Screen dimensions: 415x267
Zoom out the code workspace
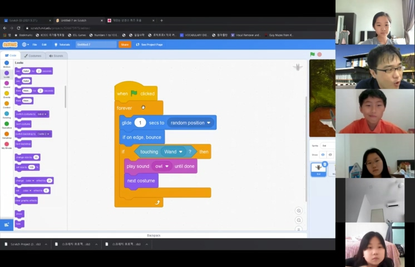299,220
